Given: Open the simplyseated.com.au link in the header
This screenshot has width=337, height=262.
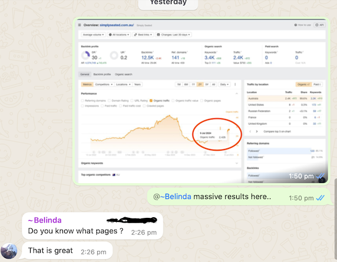Looking at the screenshot, I should point(117,25).
